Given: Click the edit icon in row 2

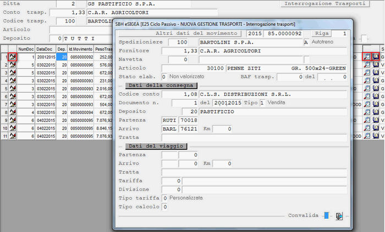Looking at the screenshot, I should coord(13,65).
